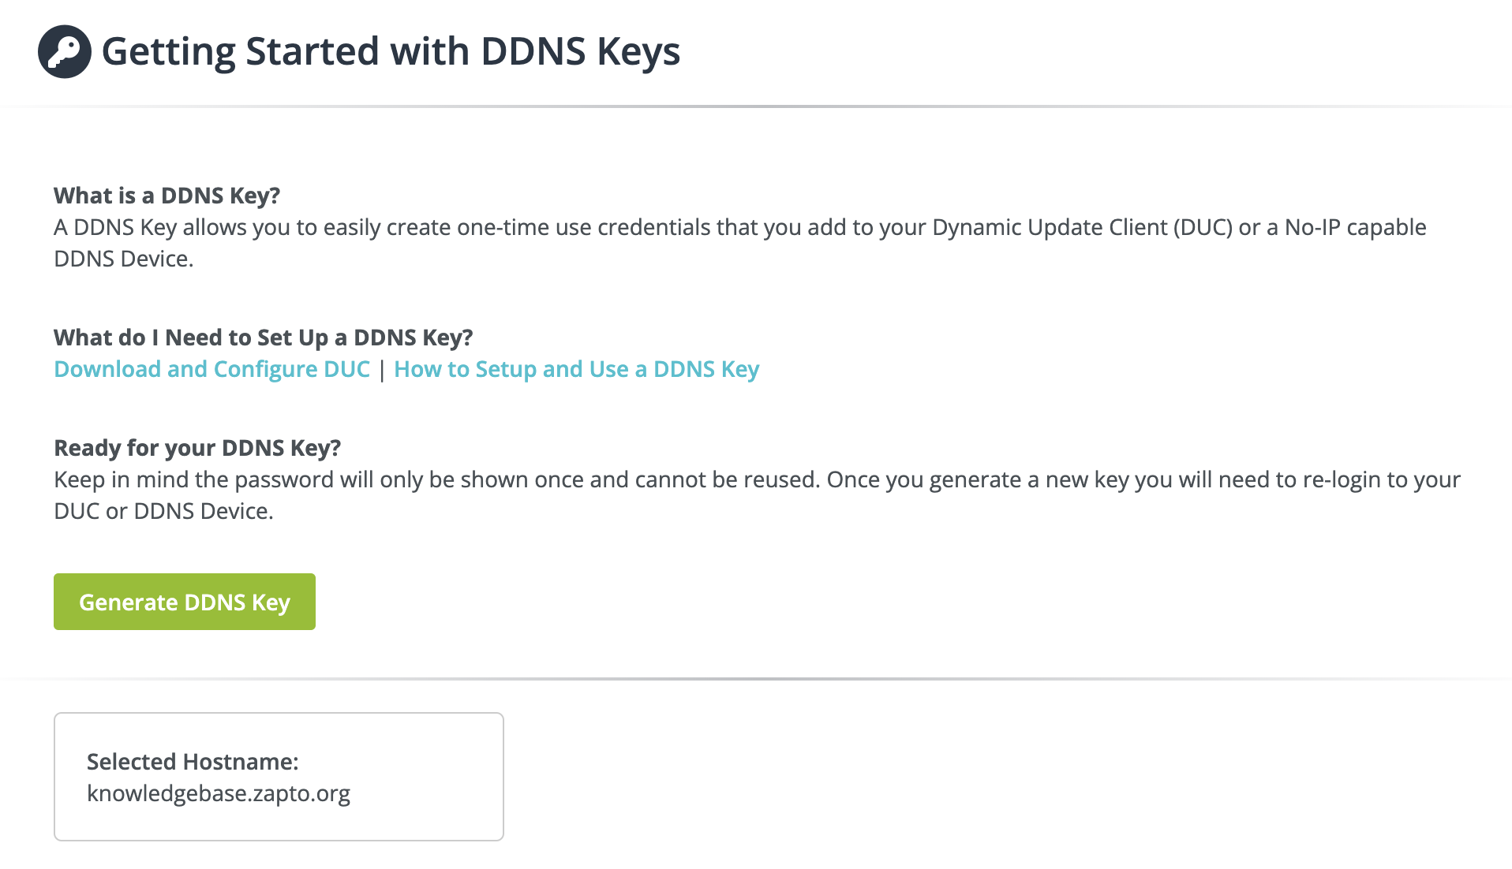
Task: Click the Generate DDNS Key button
Action: click(x=184, y=601)
